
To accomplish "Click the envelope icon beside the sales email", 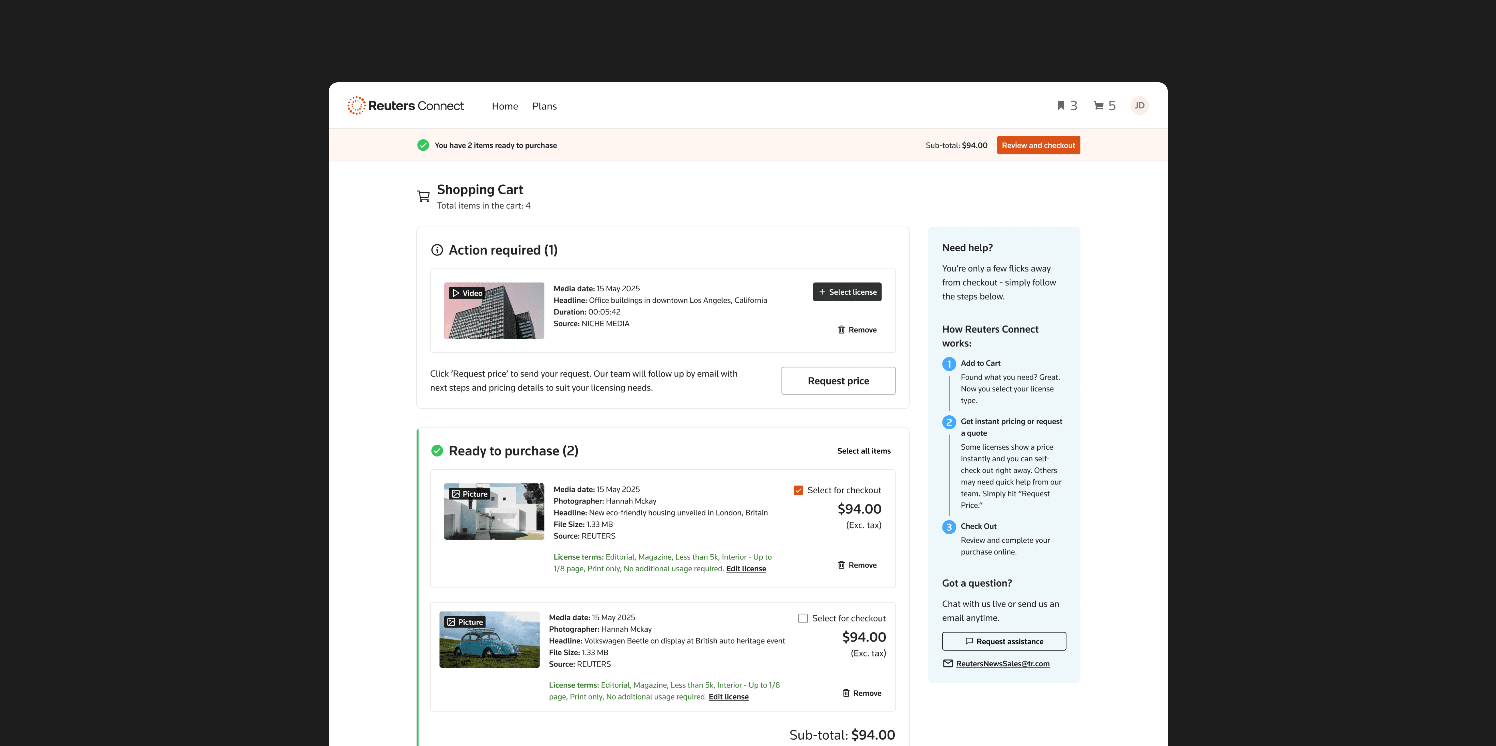I will click(x=948, y=664).
